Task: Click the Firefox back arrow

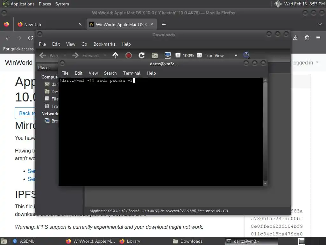Action: (x=8, y=38)
